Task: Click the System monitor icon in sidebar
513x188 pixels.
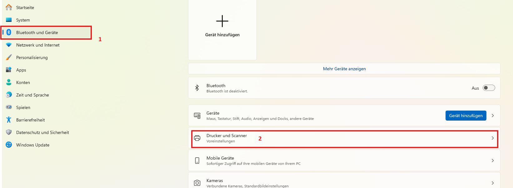Action: pyautogui.click(x=9, y=20)
